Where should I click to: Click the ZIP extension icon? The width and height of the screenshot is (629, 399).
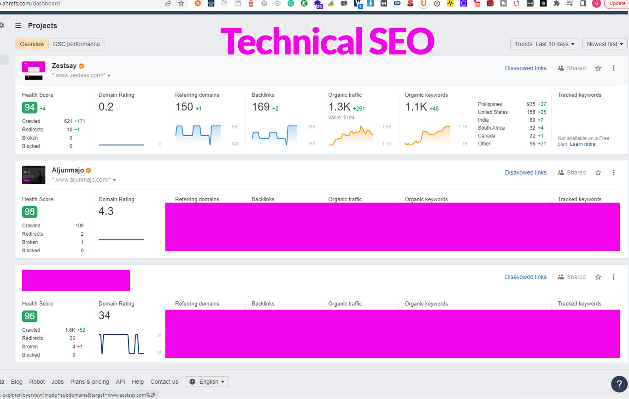click(x=397, y=3)
